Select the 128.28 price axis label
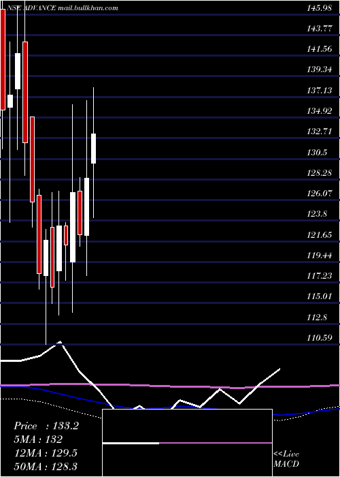The width and height of the screenshot is (340, 477). pyautogui.click(x=319, y=173)
